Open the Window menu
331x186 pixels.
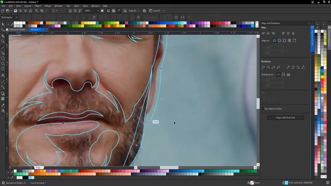[95, 6]
